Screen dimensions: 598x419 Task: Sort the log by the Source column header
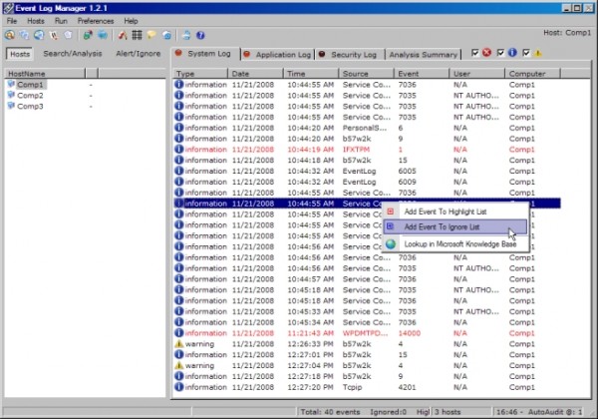pos(355,74)
